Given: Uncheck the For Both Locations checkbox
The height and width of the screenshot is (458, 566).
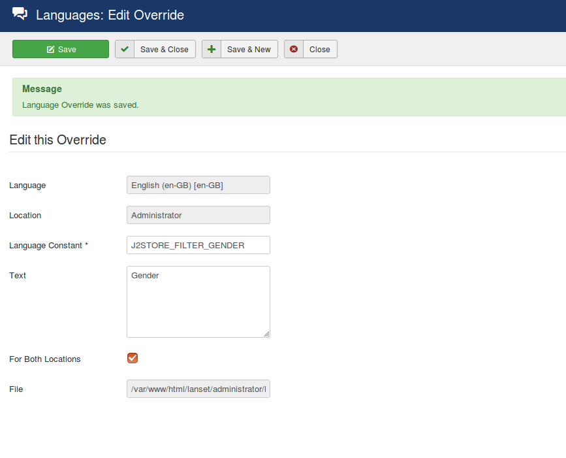Looking at the screenshot, I should 133,358.
